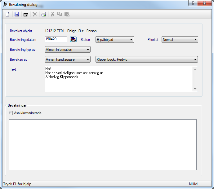Click the text box scroll down arrow
Image resolution: width=214 pixels, height=189 pixels.
[x=195, y=89]
